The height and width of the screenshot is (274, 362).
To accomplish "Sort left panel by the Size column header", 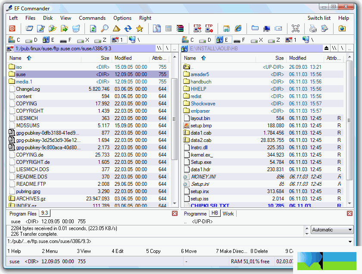I will (x=96, y=58).
